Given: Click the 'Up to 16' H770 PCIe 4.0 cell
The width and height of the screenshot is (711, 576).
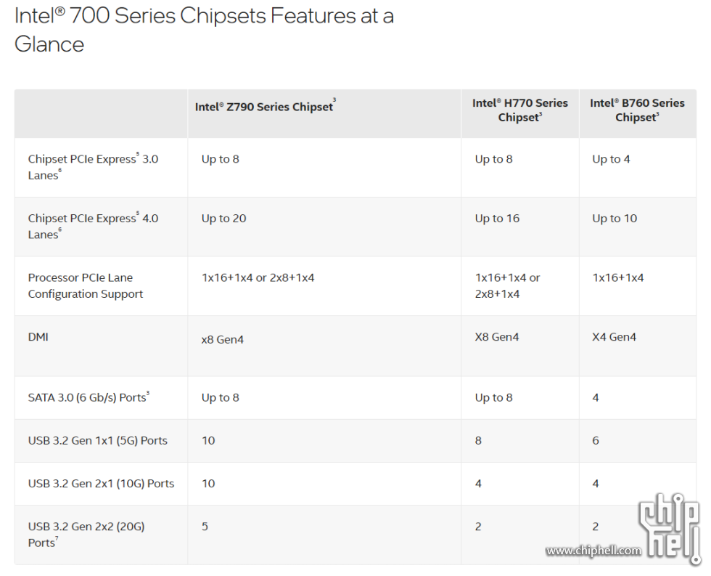Looking at the screenshot, I should [x=497, y=219].
